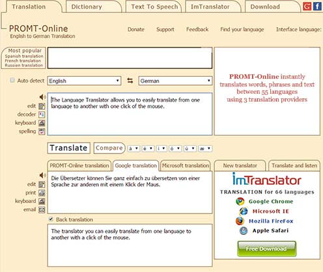The height and width of the screenshot is (272, 323).
Task: Click the print icon beside translation
Action: click(42, 193)
